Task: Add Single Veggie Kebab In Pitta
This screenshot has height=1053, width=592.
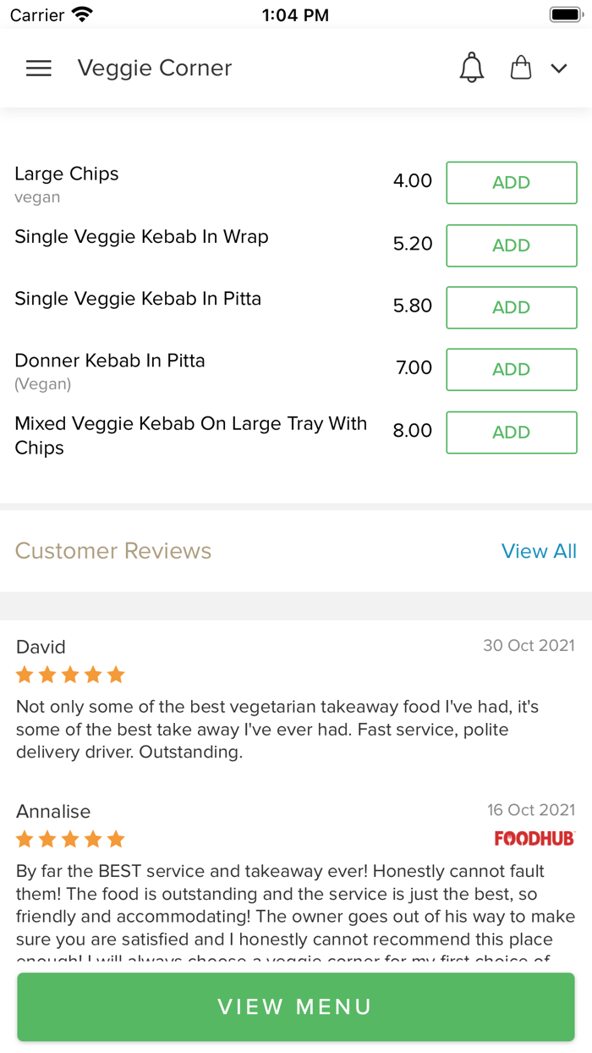Action: point(511,307)
